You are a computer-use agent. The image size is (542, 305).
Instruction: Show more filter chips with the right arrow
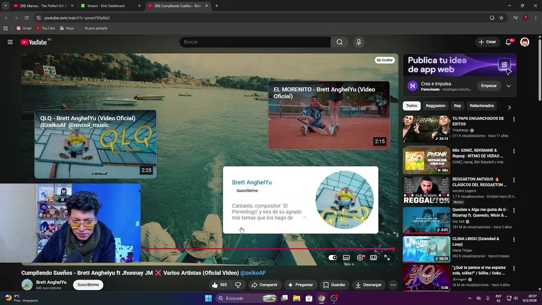[509, 108]
